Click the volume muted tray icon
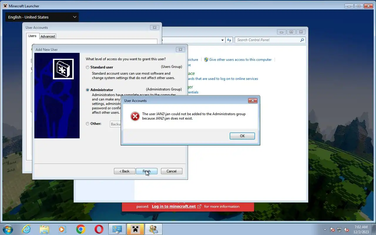The width and height of the screenshot is (376, 235). pyautogui.click(x=347, y=229)
